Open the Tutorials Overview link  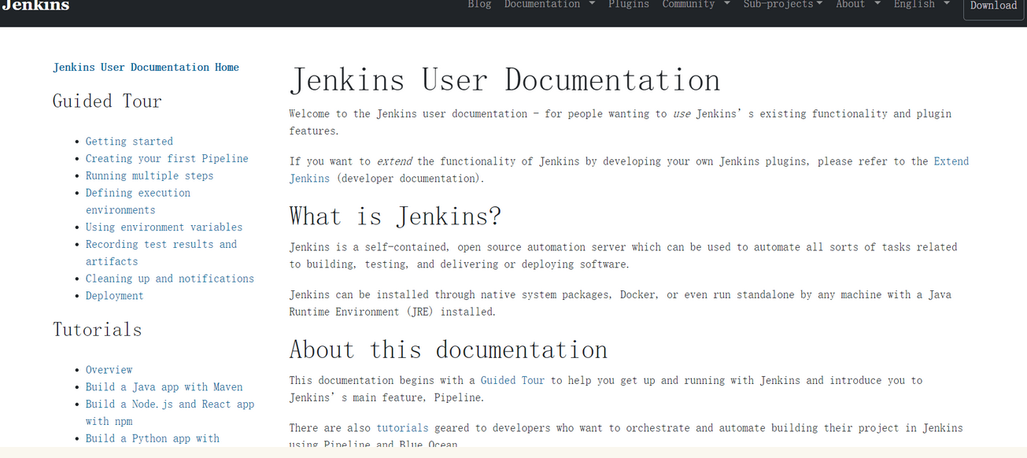109,370
